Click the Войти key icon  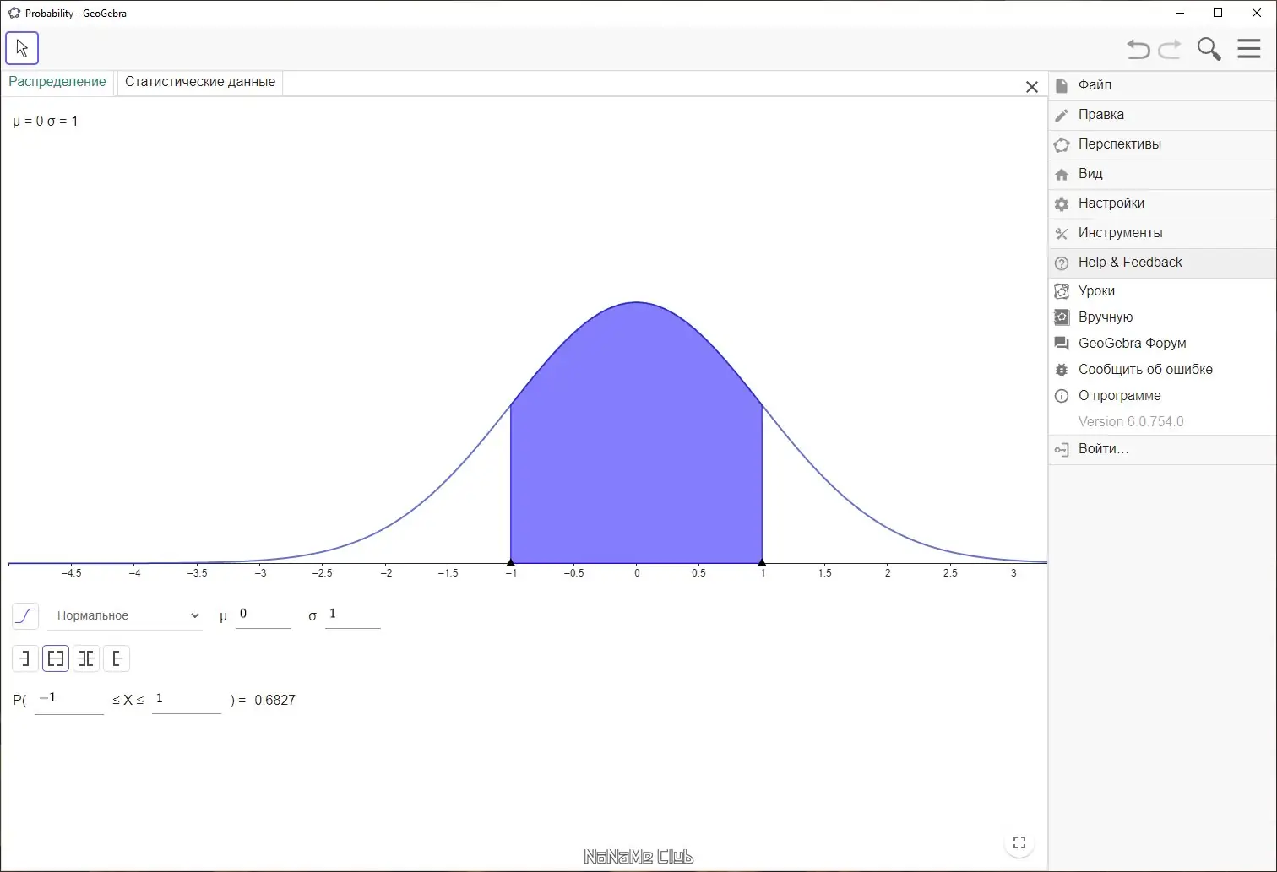(x=1062, y=450)
